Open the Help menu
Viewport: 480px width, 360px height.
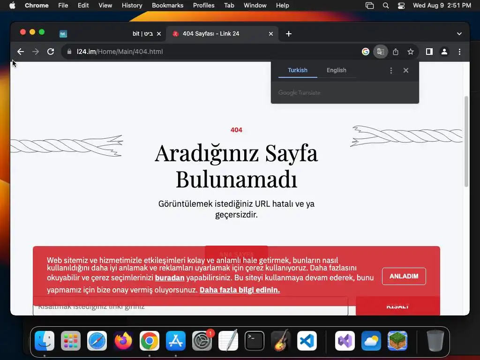coord(282,6)
